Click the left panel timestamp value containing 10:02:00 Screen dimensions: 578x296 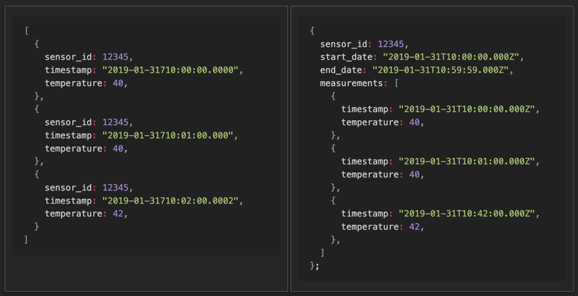click(172, 201)
